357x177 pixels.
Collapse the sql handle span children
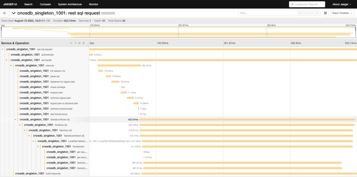[7, 60]
